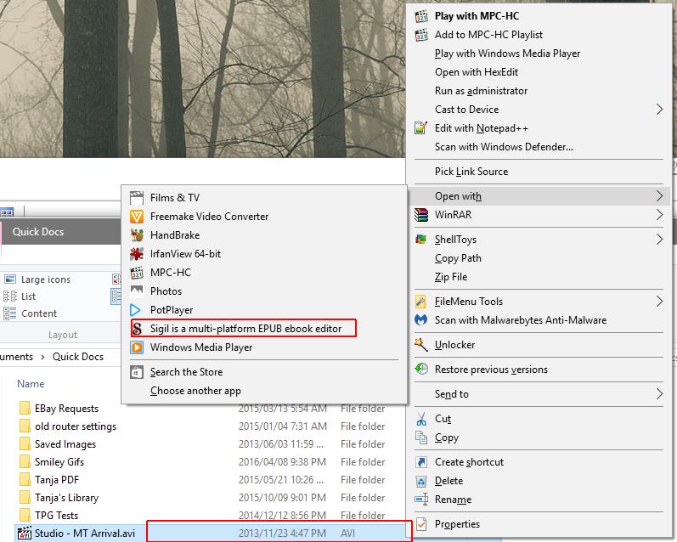This screenshot has width=677, height=542.
Task: Select Open with HexEdit
Action: [x=477, y=72]
